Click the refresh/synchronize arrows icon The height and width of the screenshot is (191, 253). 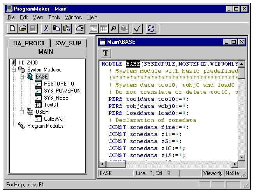[x=151, y=29]
